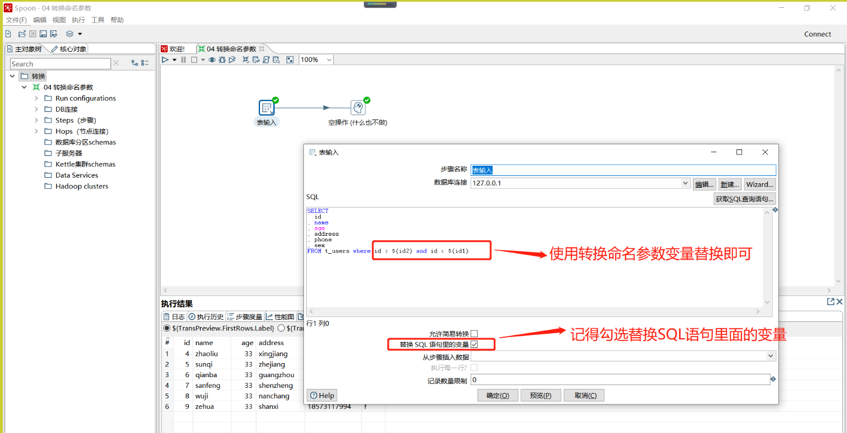Switch to the 核心对象 tab
The image size is (847, 433).
click(x=69, y=49)
